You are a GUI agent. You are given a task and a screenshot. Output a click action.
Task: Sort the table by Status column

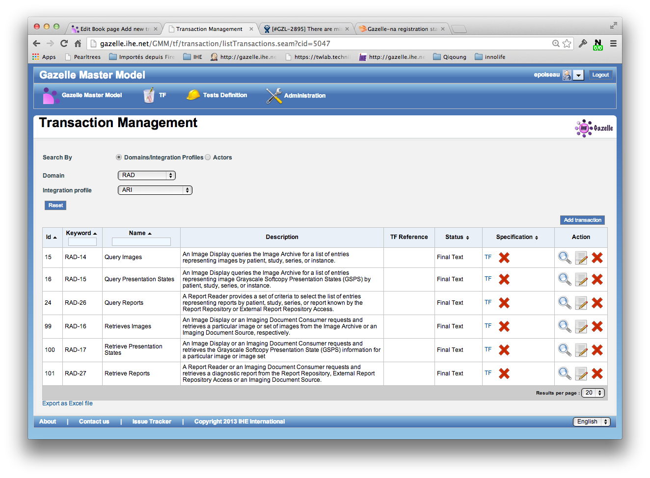click(x=457, y=237)
